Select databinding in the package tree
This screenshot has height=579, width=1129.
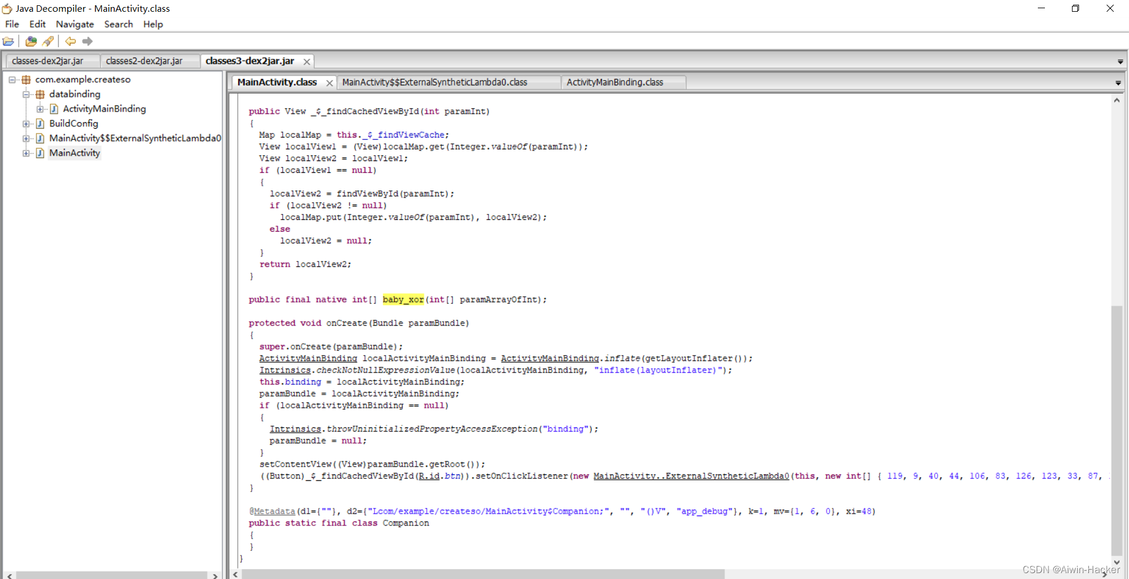75,94
